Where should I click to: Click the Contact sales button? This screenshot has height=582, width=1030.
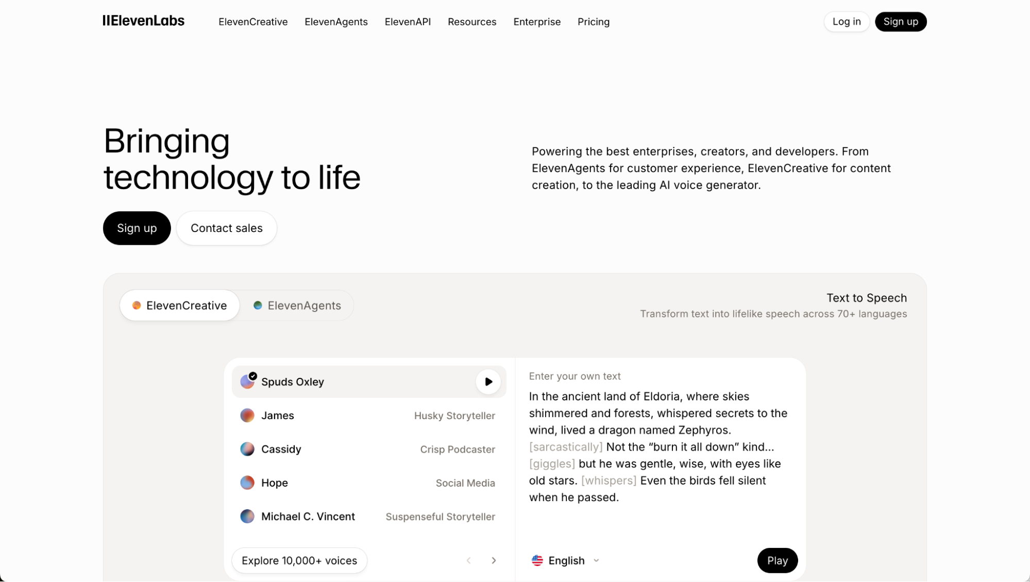227,228
